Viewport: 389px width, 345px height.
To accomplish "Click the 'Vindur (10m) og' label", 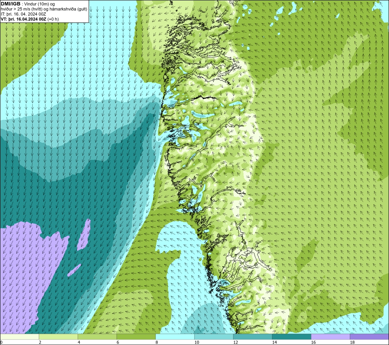I will pos(39,4).
